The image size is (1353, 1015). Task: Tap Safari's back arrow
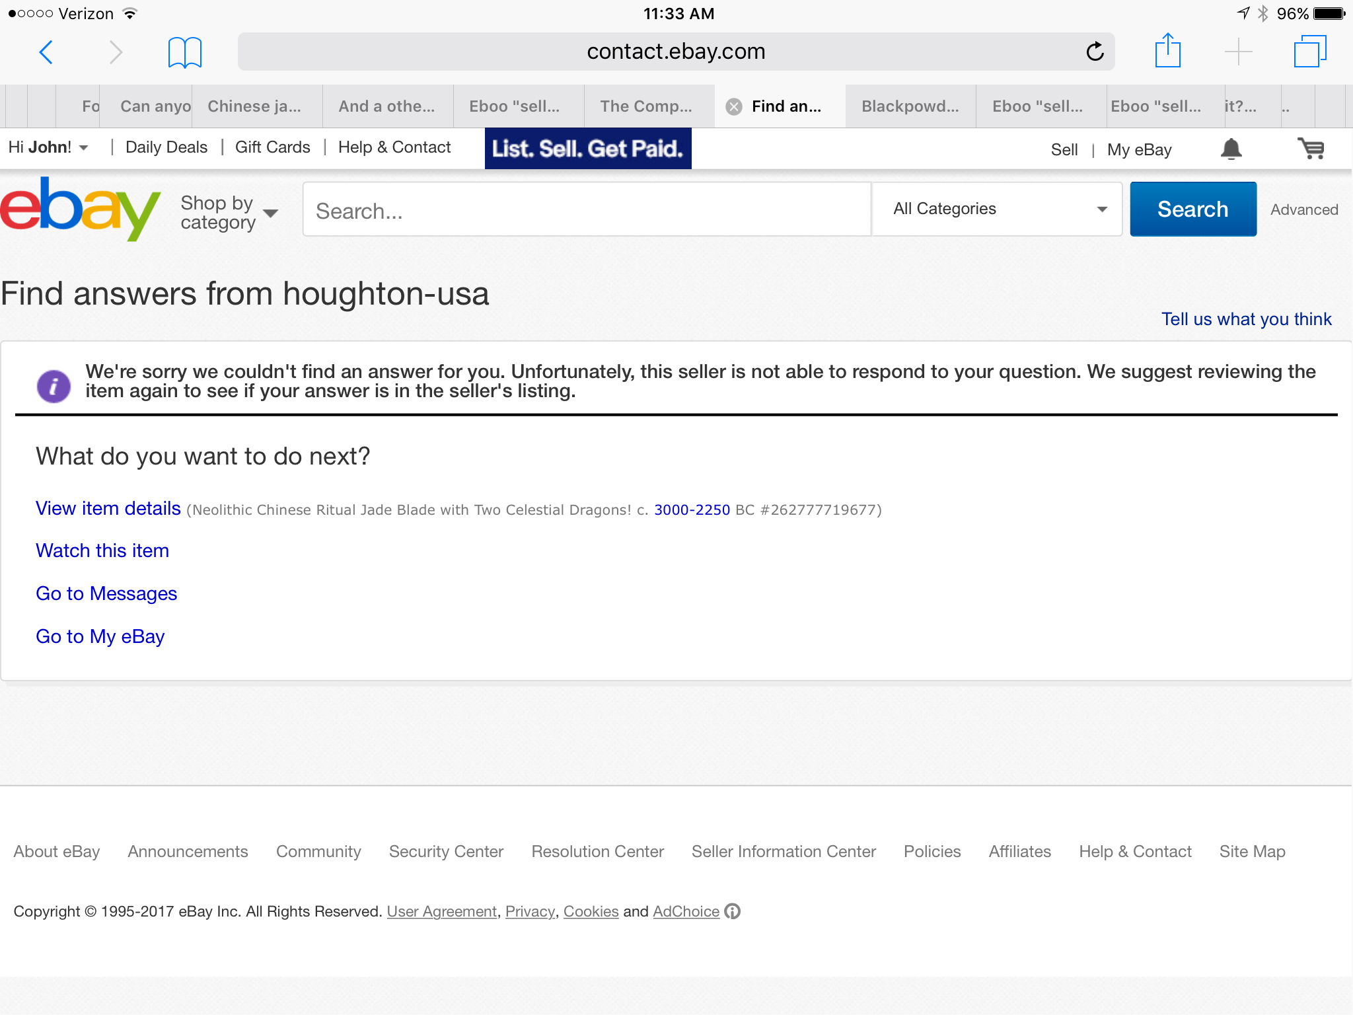click(46, 52)
